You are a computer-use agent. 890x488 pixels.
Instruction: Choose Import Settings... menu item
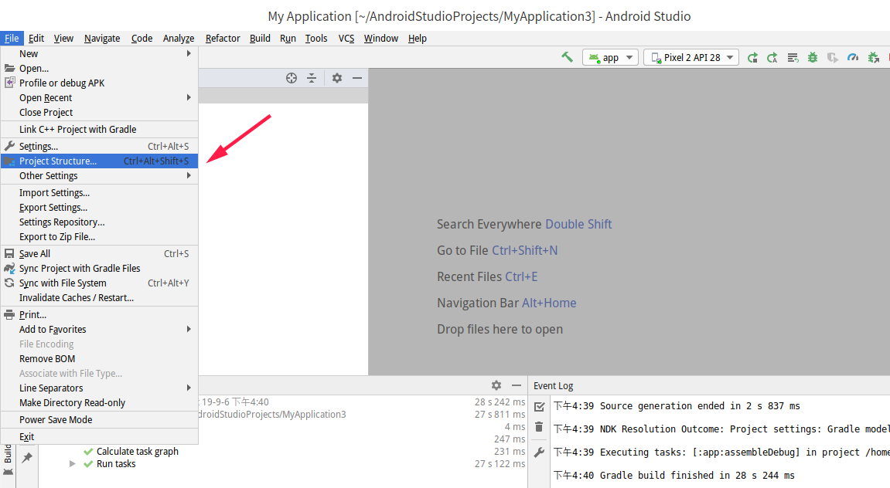coord(99,193)
